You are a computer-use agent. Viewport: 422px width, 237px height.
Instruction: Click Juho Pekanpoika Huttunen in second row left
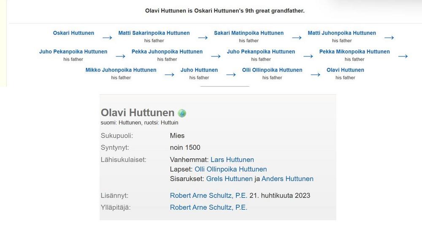(x=73, y=52)
